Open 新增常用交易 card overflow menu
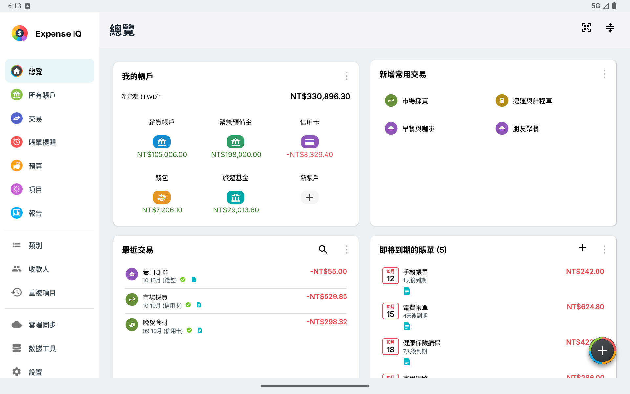 click(604, 74)
